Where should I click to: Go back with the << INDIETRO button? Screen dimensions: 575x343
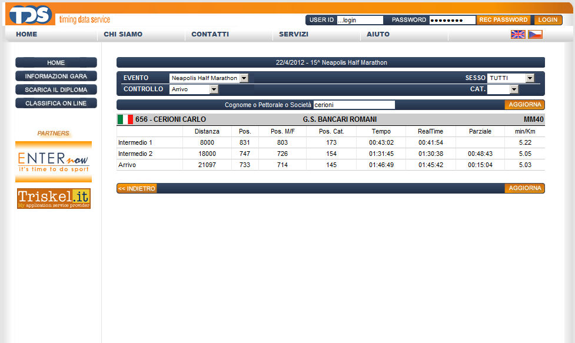tap(137, 188)
